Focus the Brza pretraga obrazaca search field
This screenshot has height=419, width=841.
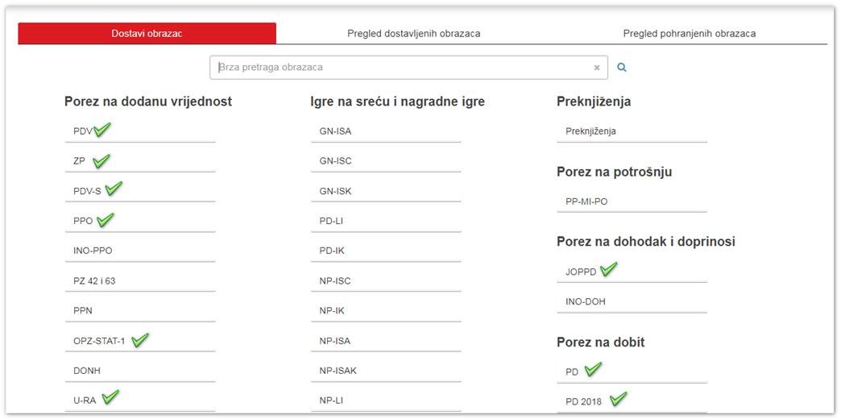click(x=408, y=68)
